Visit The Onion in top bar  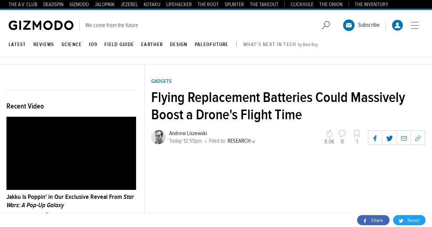tap(331, 4)
